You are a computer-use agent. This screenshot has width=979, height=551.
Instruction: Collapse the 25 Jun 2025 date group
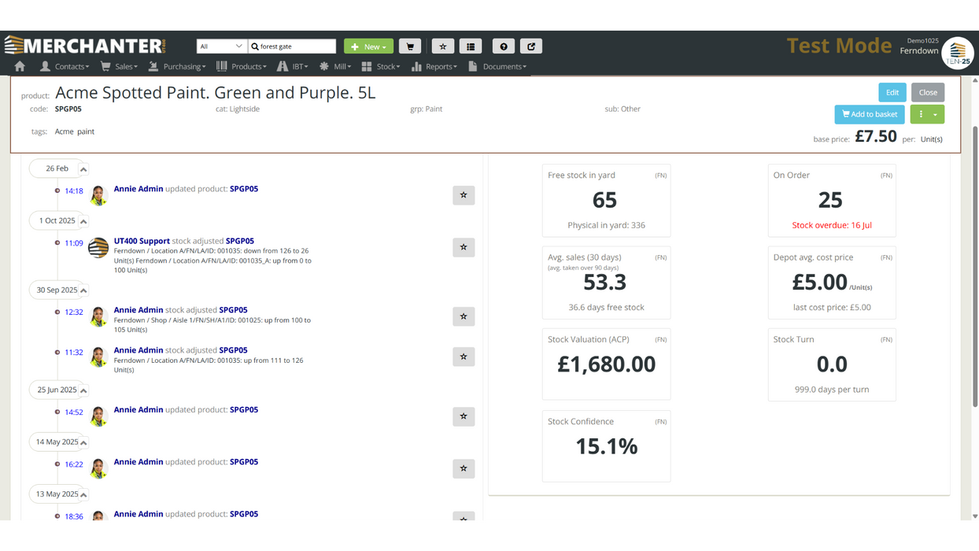83,390
